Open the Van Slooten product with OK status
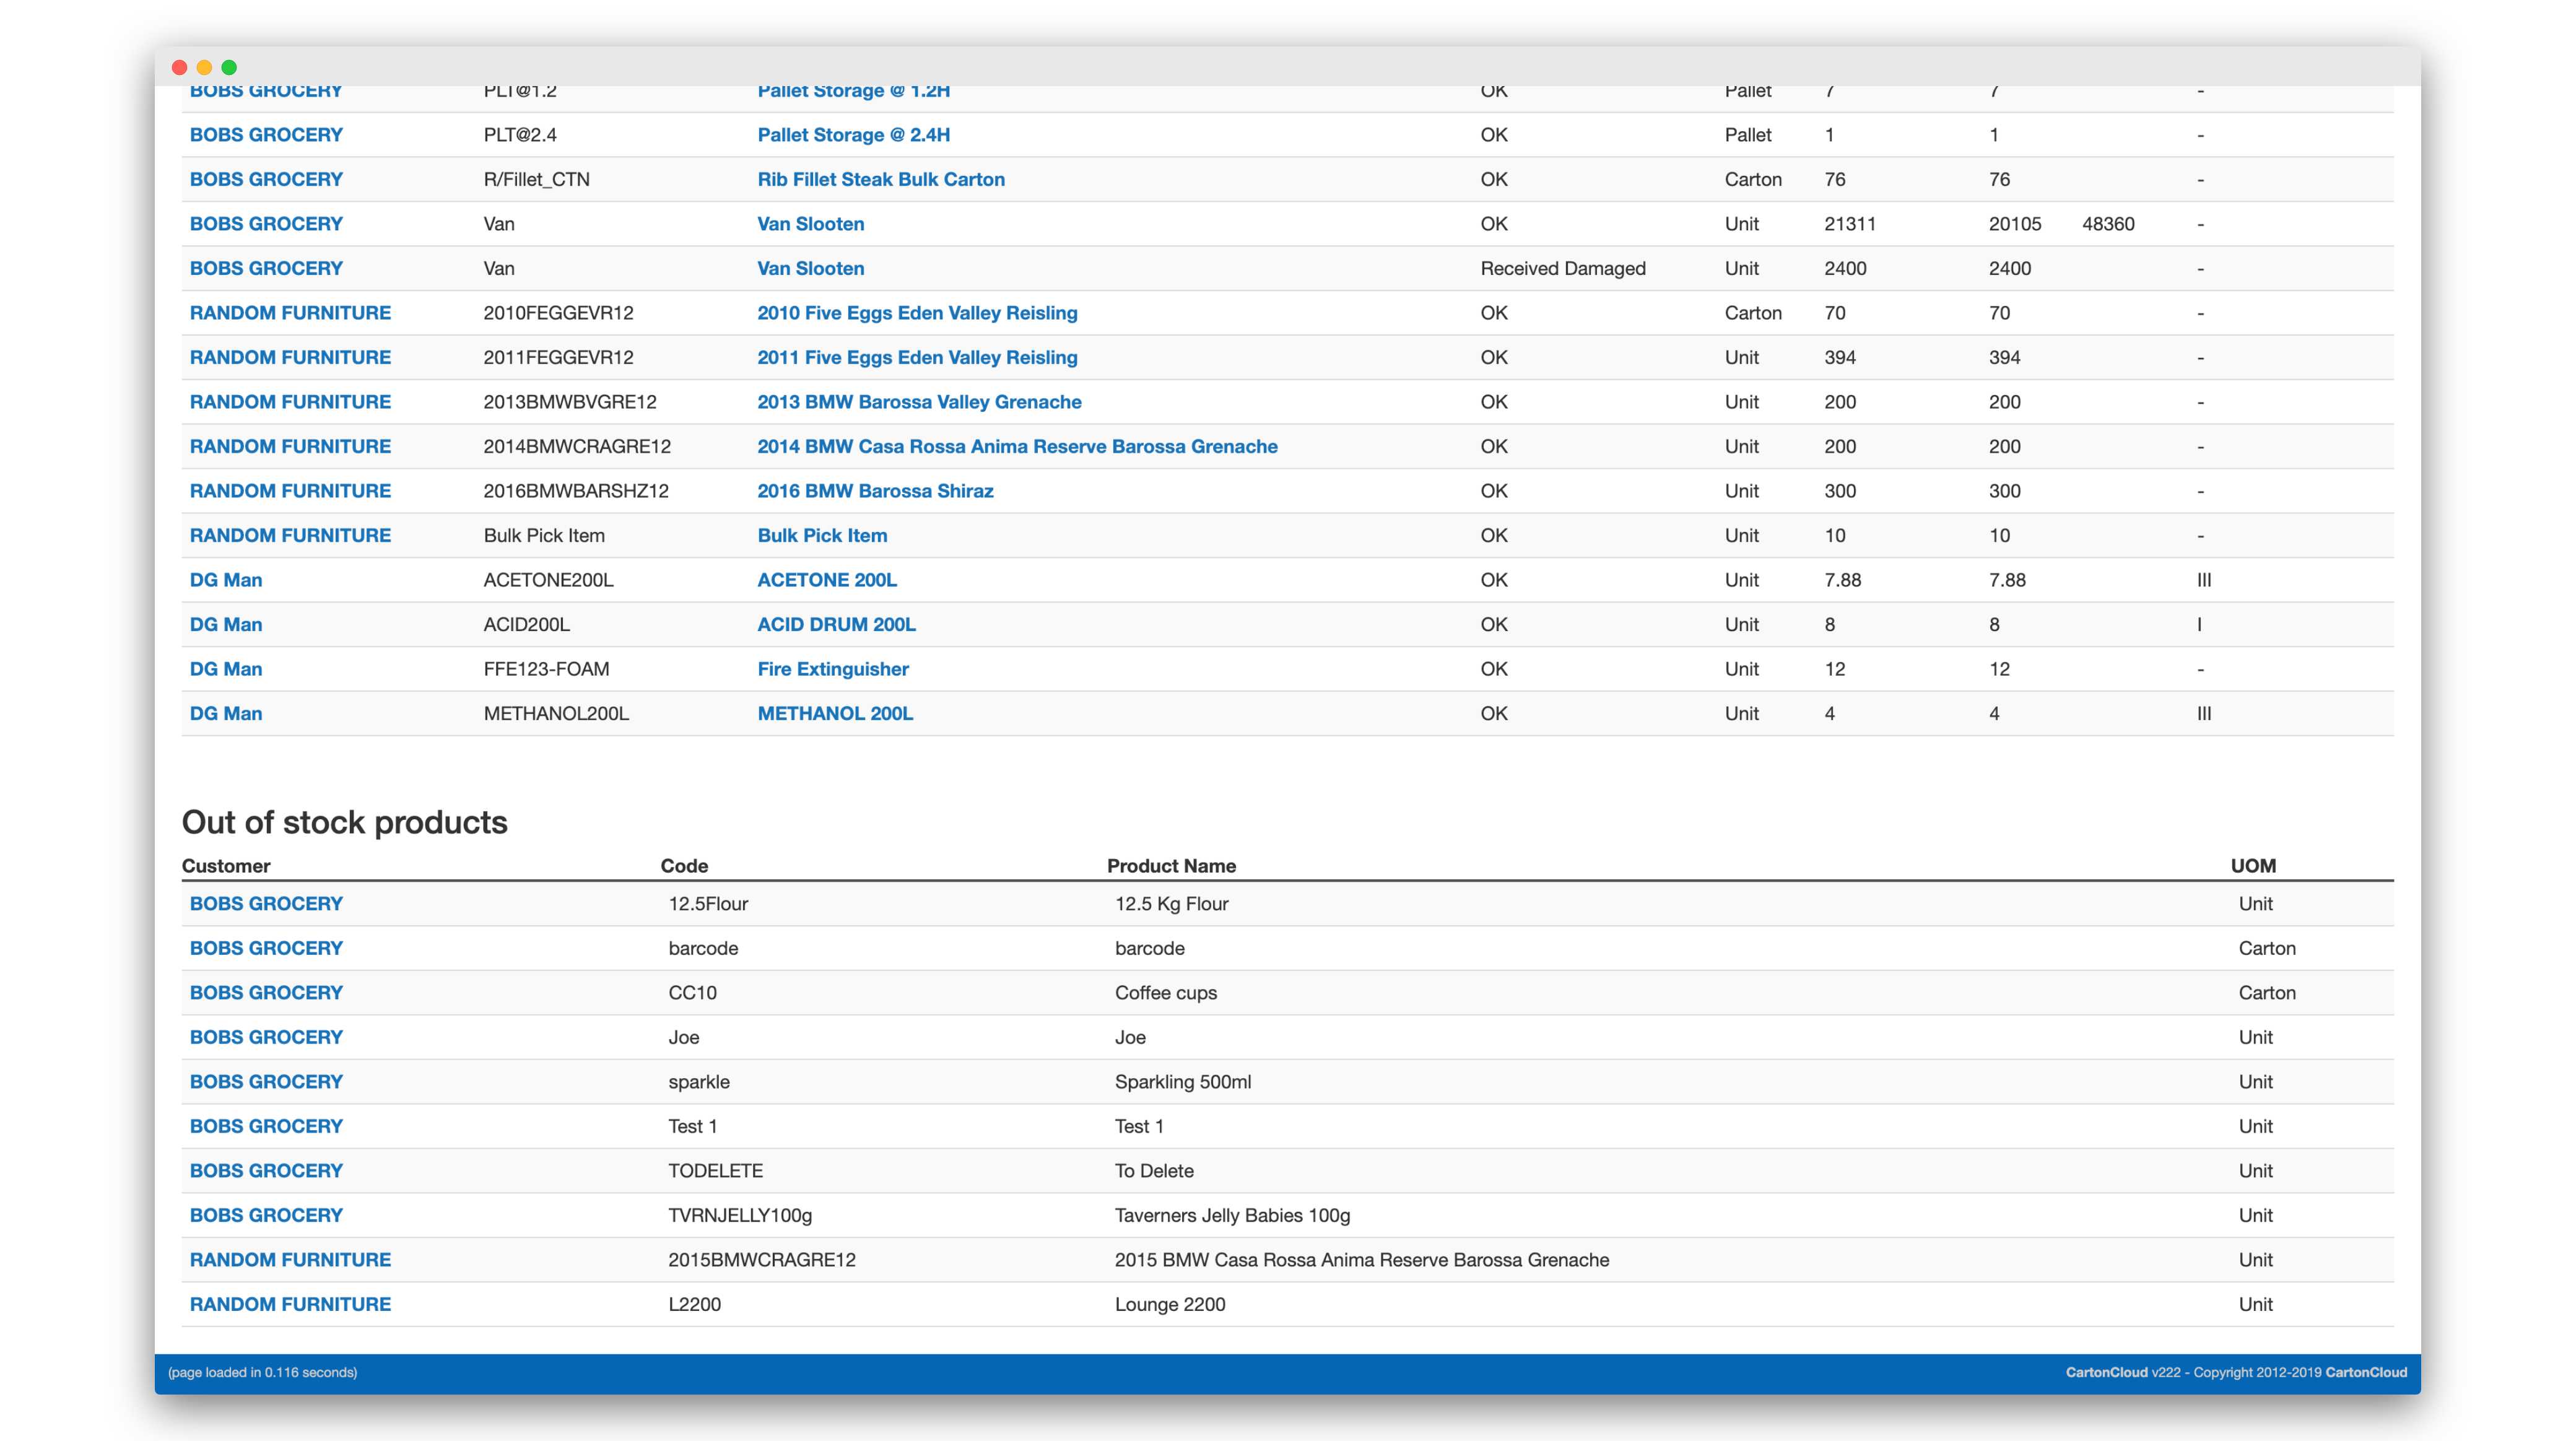 click(x=810, y=223)
